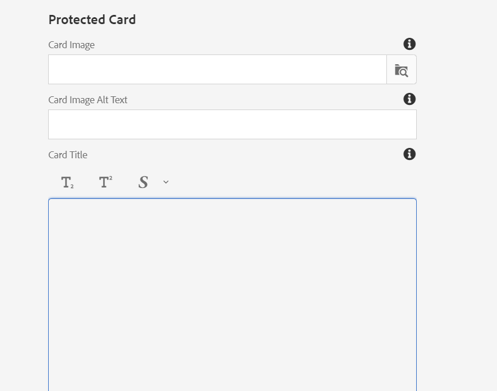Show info tooltip for Card Image Alt Text
Image resolution: width=497 pixels, height=391 pixels.
coord(409,99)
